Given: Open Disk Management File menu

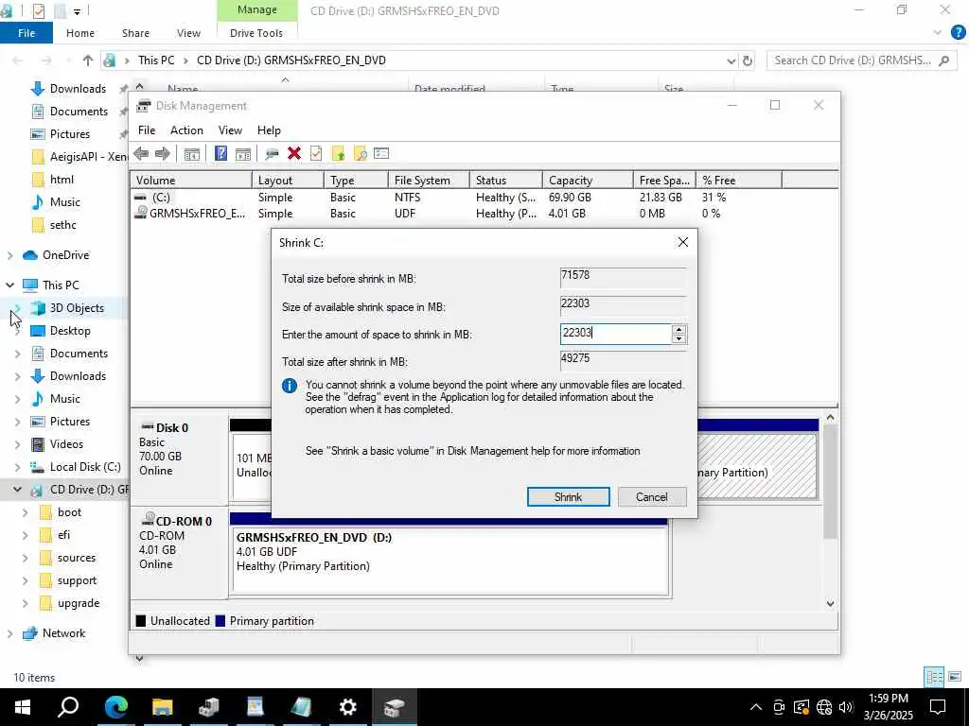Looking at the screenshot, I should tap(147, 130).
